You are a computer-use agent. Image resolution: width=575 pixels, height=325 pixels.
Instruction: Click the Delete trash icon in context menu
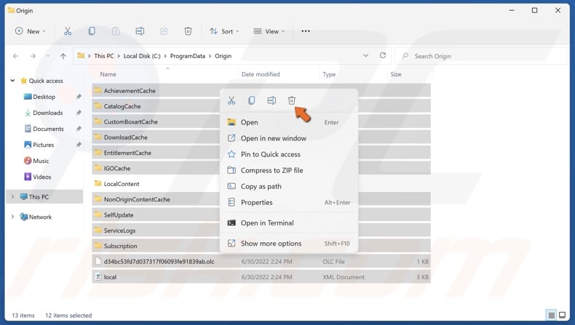(292, 100)
